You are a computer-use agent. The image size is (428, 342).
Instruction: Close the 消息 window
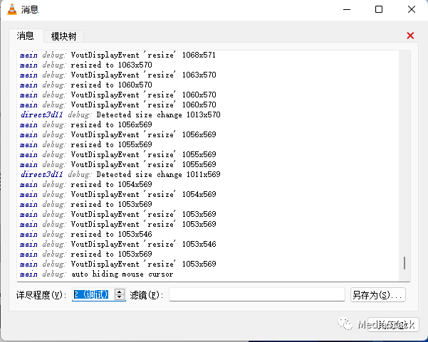pyautogui.click(x=412, y=9)
